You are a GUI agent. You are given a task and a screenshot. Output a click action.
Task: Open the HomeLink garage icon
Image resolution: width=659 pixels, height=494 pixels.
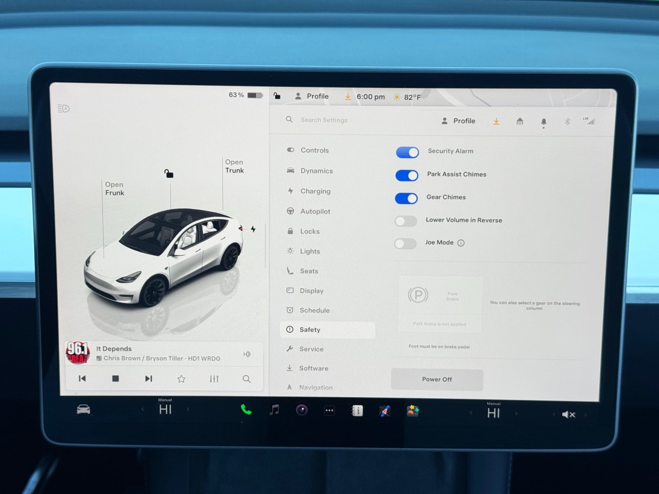[519, 121]
